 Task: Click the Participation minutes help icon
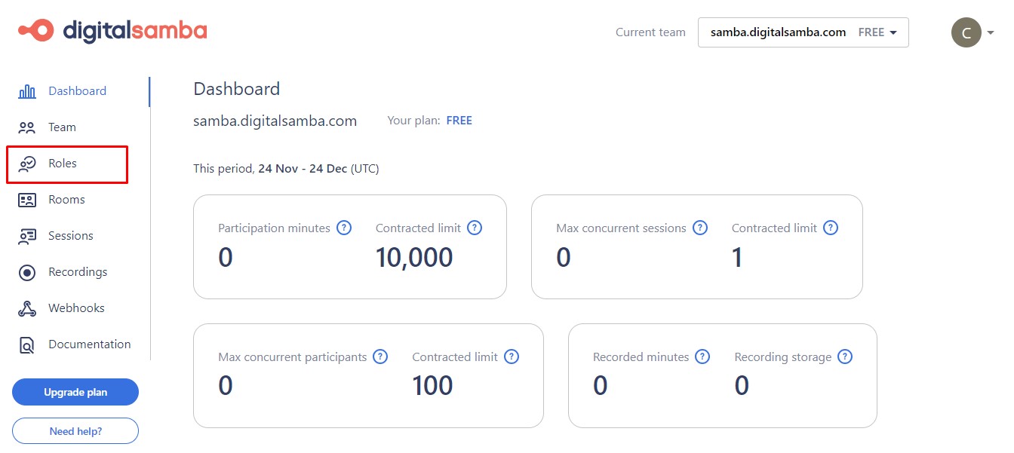[x=345, y=228]
